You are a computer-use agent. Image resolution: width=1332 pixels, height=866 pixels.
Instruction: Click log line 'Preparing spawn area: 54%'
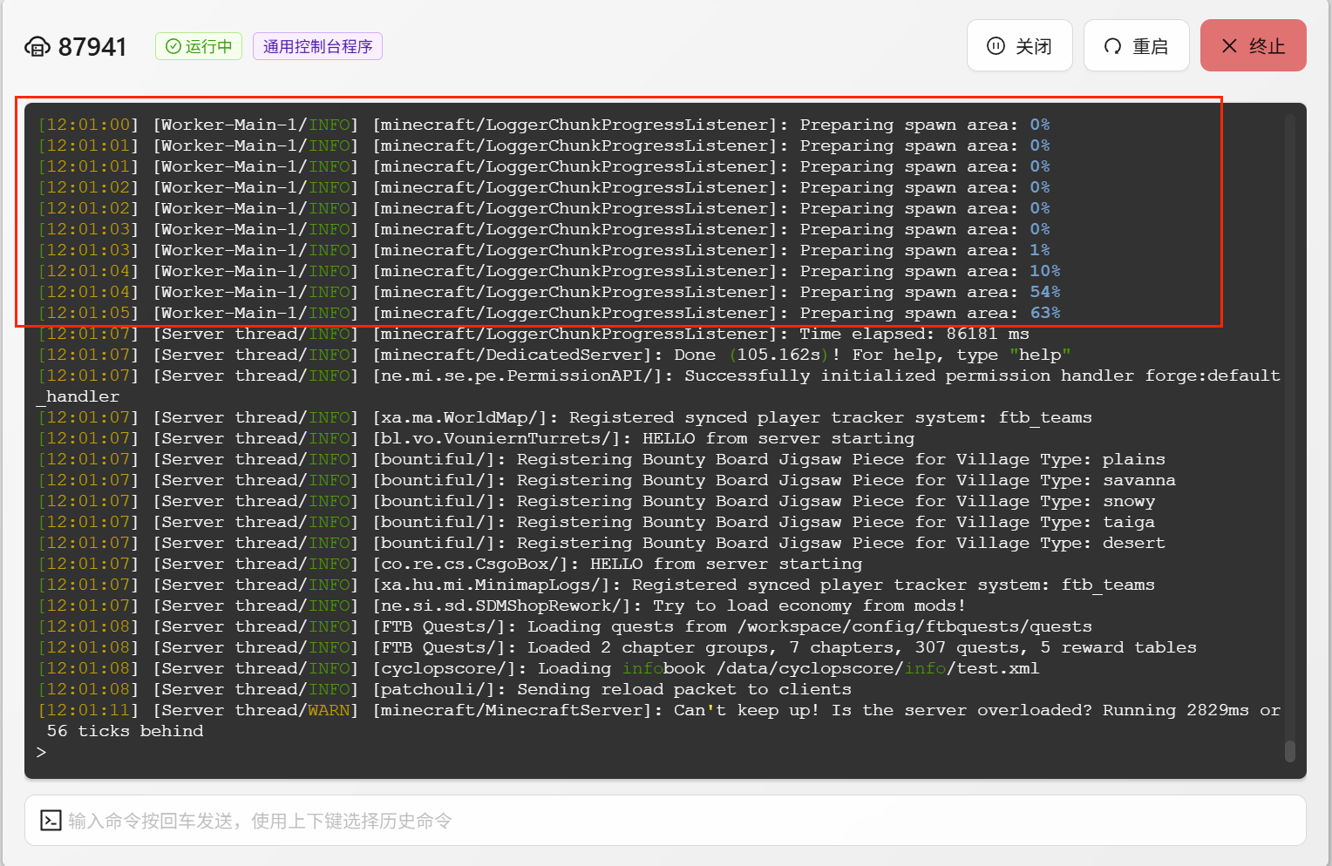coord(549,292)
